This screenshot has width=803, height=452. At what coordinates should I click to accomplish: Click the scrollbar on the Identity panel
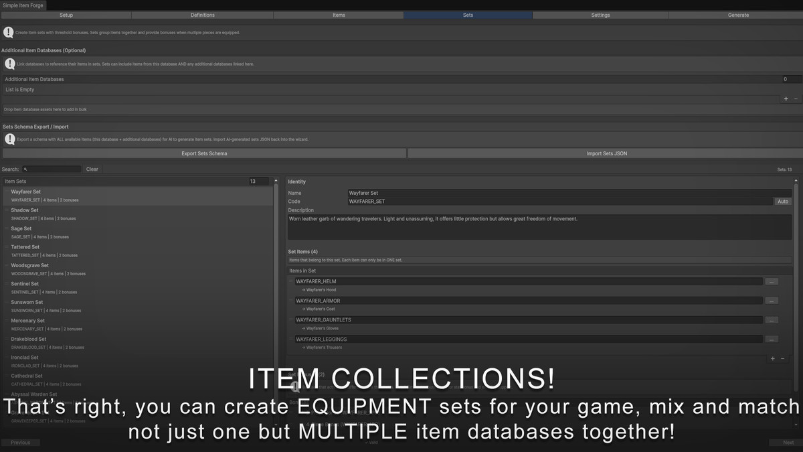coord(796,268)
